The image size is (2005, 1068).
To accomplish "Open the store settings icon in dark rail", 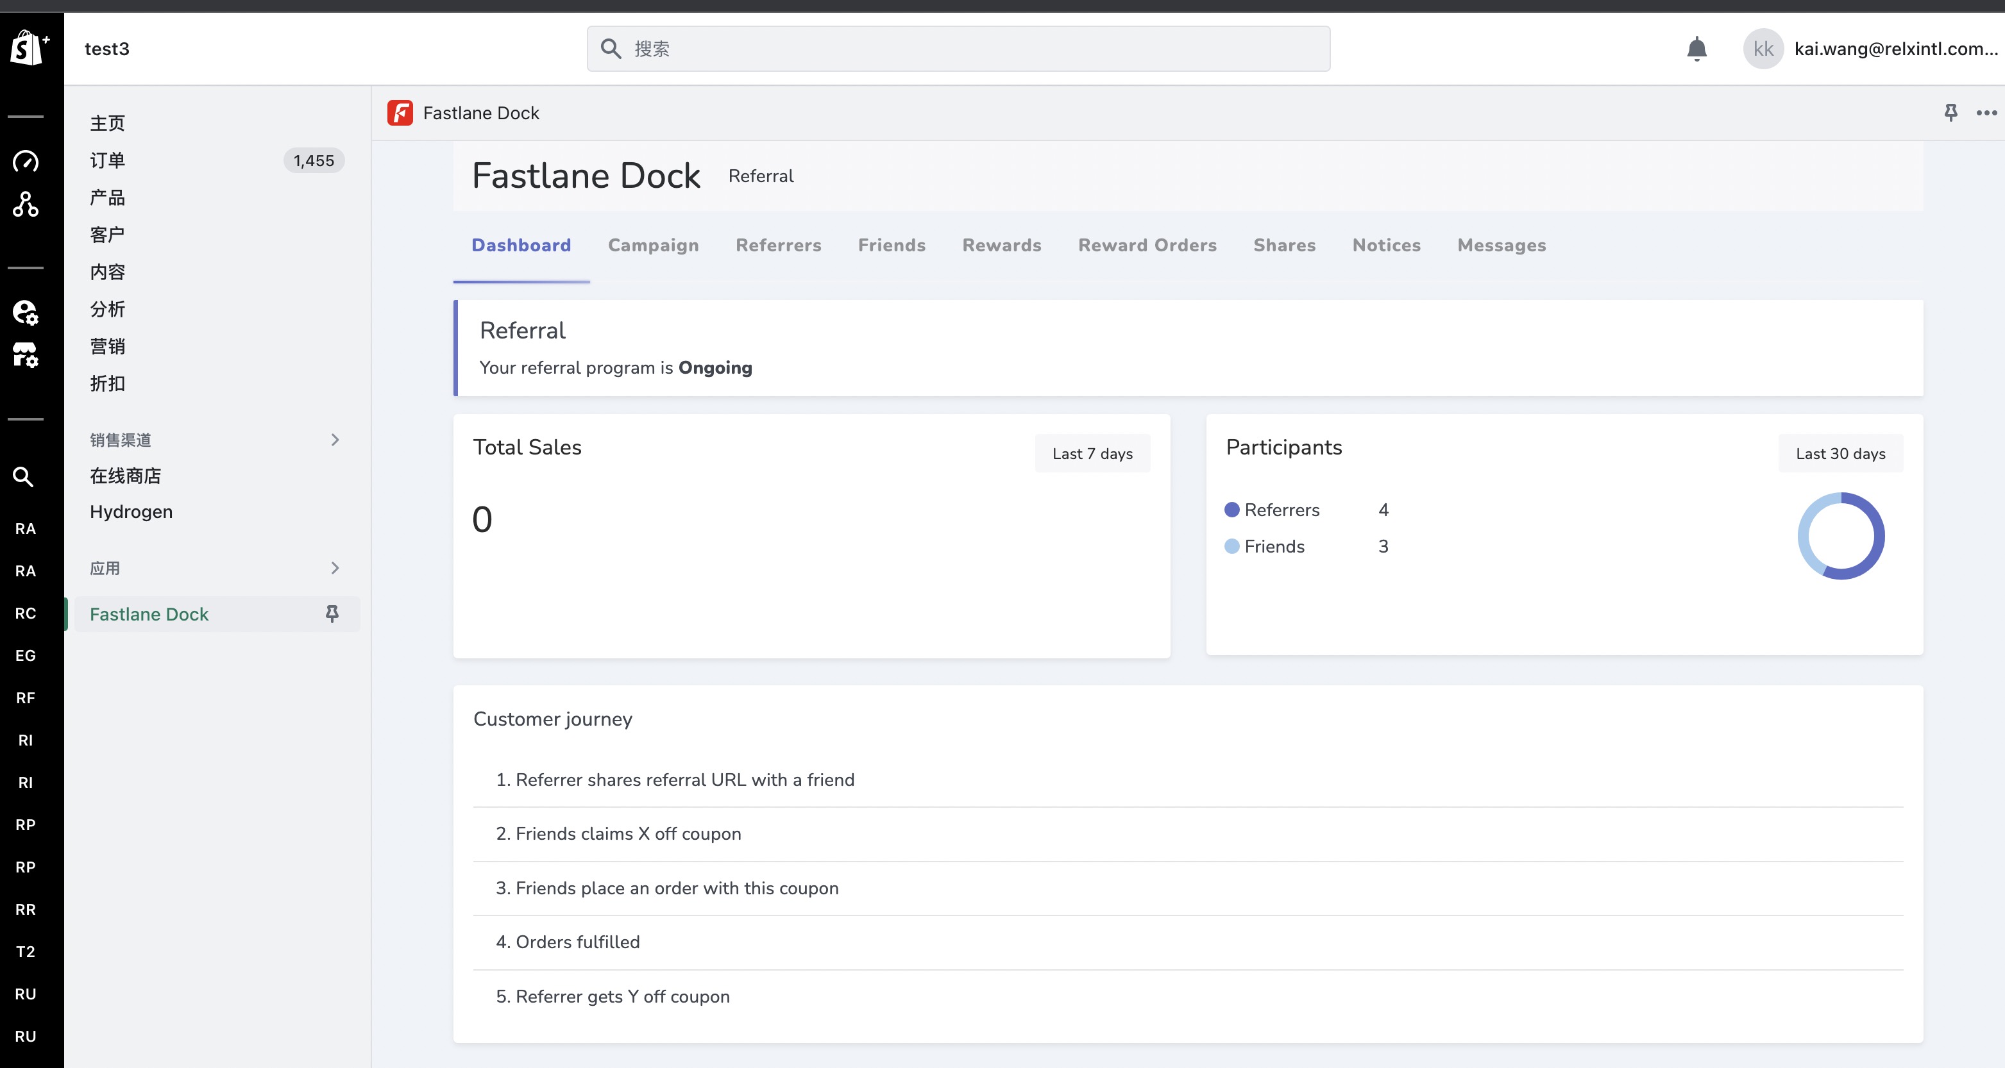I will (x=26, y=355).
